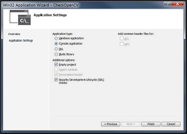Screen dimensions: 187x134
Task: Uncheck the Empty project checkbox
Action: 56,65
